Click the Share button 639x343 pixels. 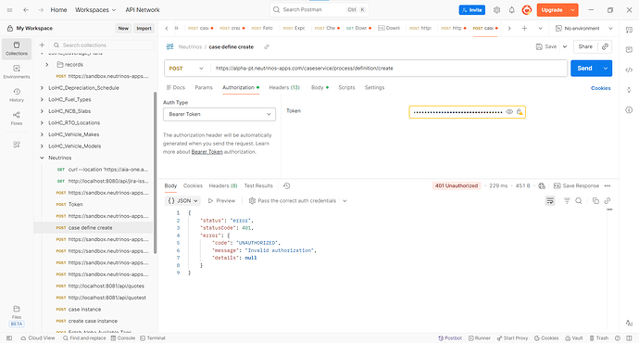pyautogui.click(x=585, y=46)
